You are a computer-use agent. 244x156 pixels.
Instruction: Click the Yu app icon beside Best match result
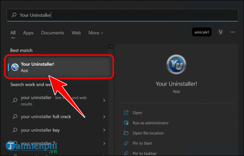pyautogui.click(x=15, y=67)
